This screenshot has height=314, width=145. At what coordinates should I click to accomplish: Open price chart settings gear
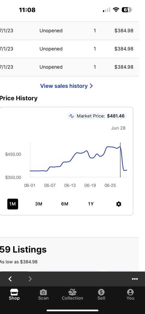(x=119, y=204)
